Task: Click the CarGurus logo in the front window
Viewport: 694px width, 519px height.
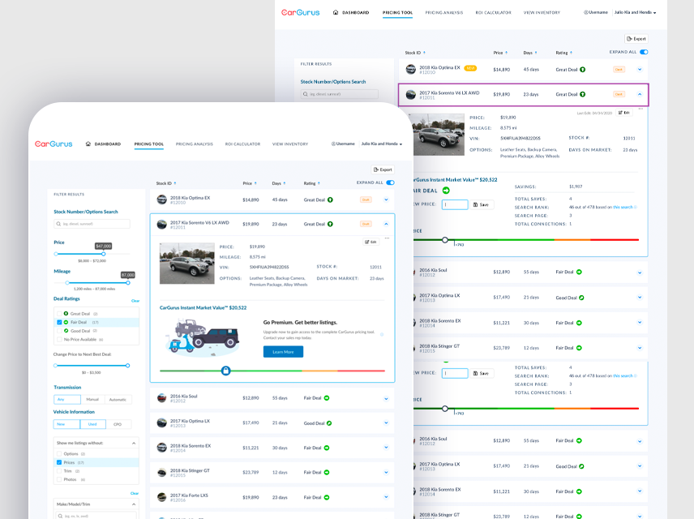Action: click(54, 144)
